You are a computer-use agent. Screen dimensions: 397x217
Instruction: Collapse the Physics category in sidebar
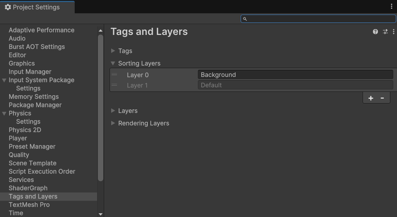point(4,113)
